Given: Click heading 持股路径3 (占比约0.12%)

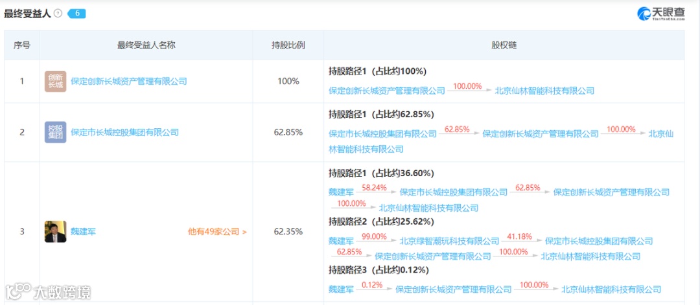Looking at the screenshot, I should pyautogui.click(x=379, y=270).
